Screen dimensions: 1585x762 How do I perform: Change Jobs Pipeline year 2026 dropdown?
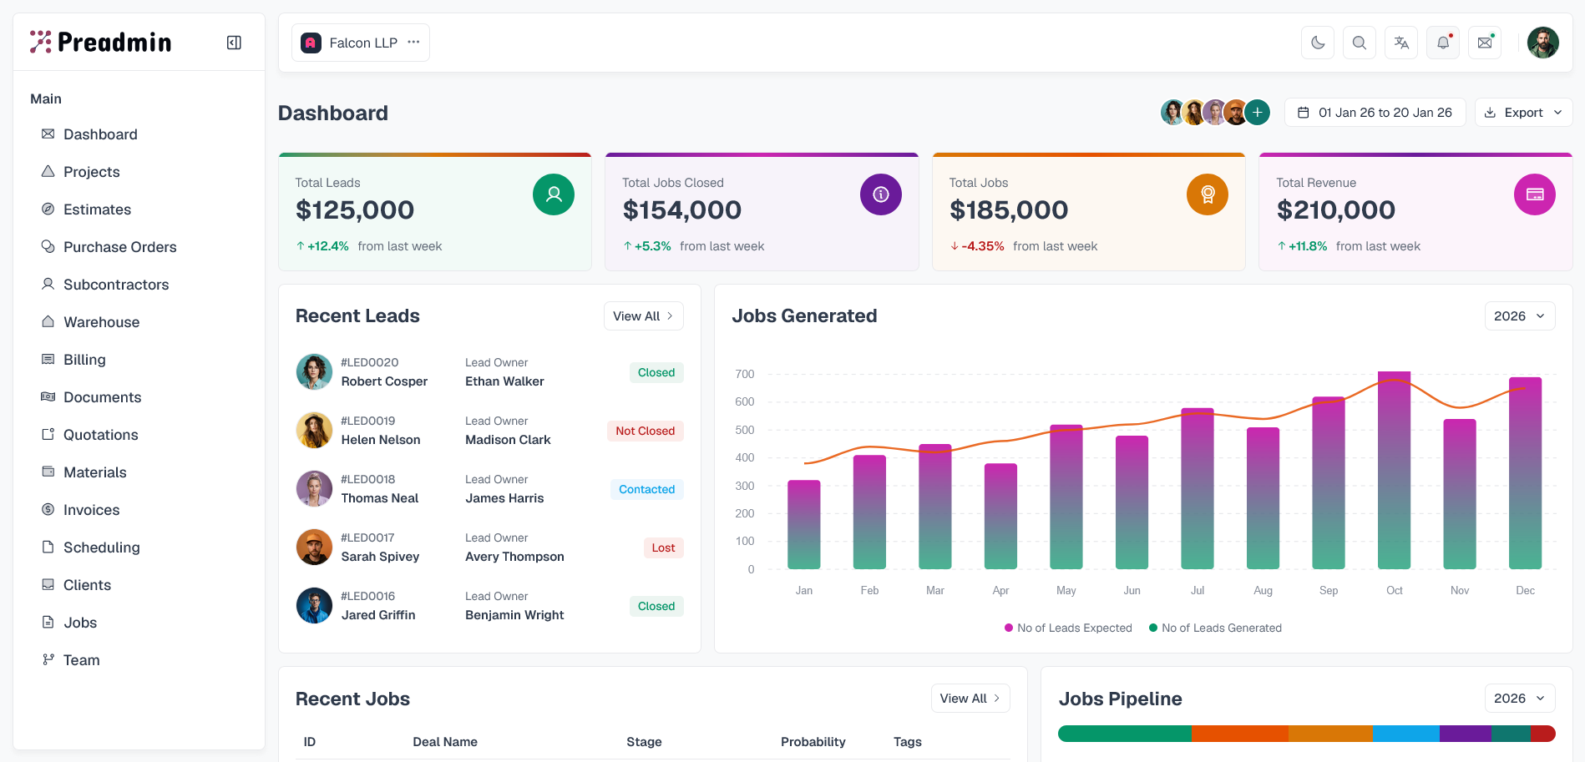coord(1520,698)
